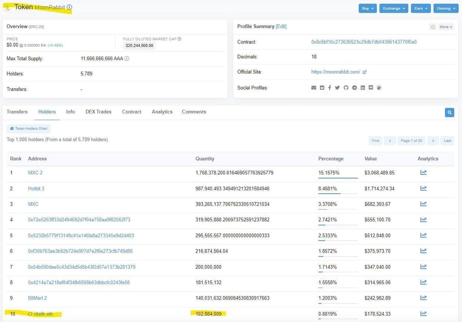
Task: Open the DEX Trades tab
Action: click(x=98, y=112)
